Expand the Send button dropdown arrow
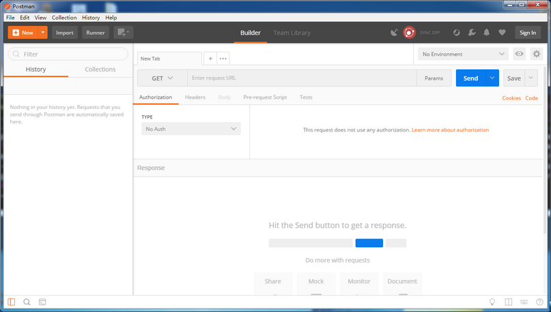This screenshot has height=312, width=551. 492,78
